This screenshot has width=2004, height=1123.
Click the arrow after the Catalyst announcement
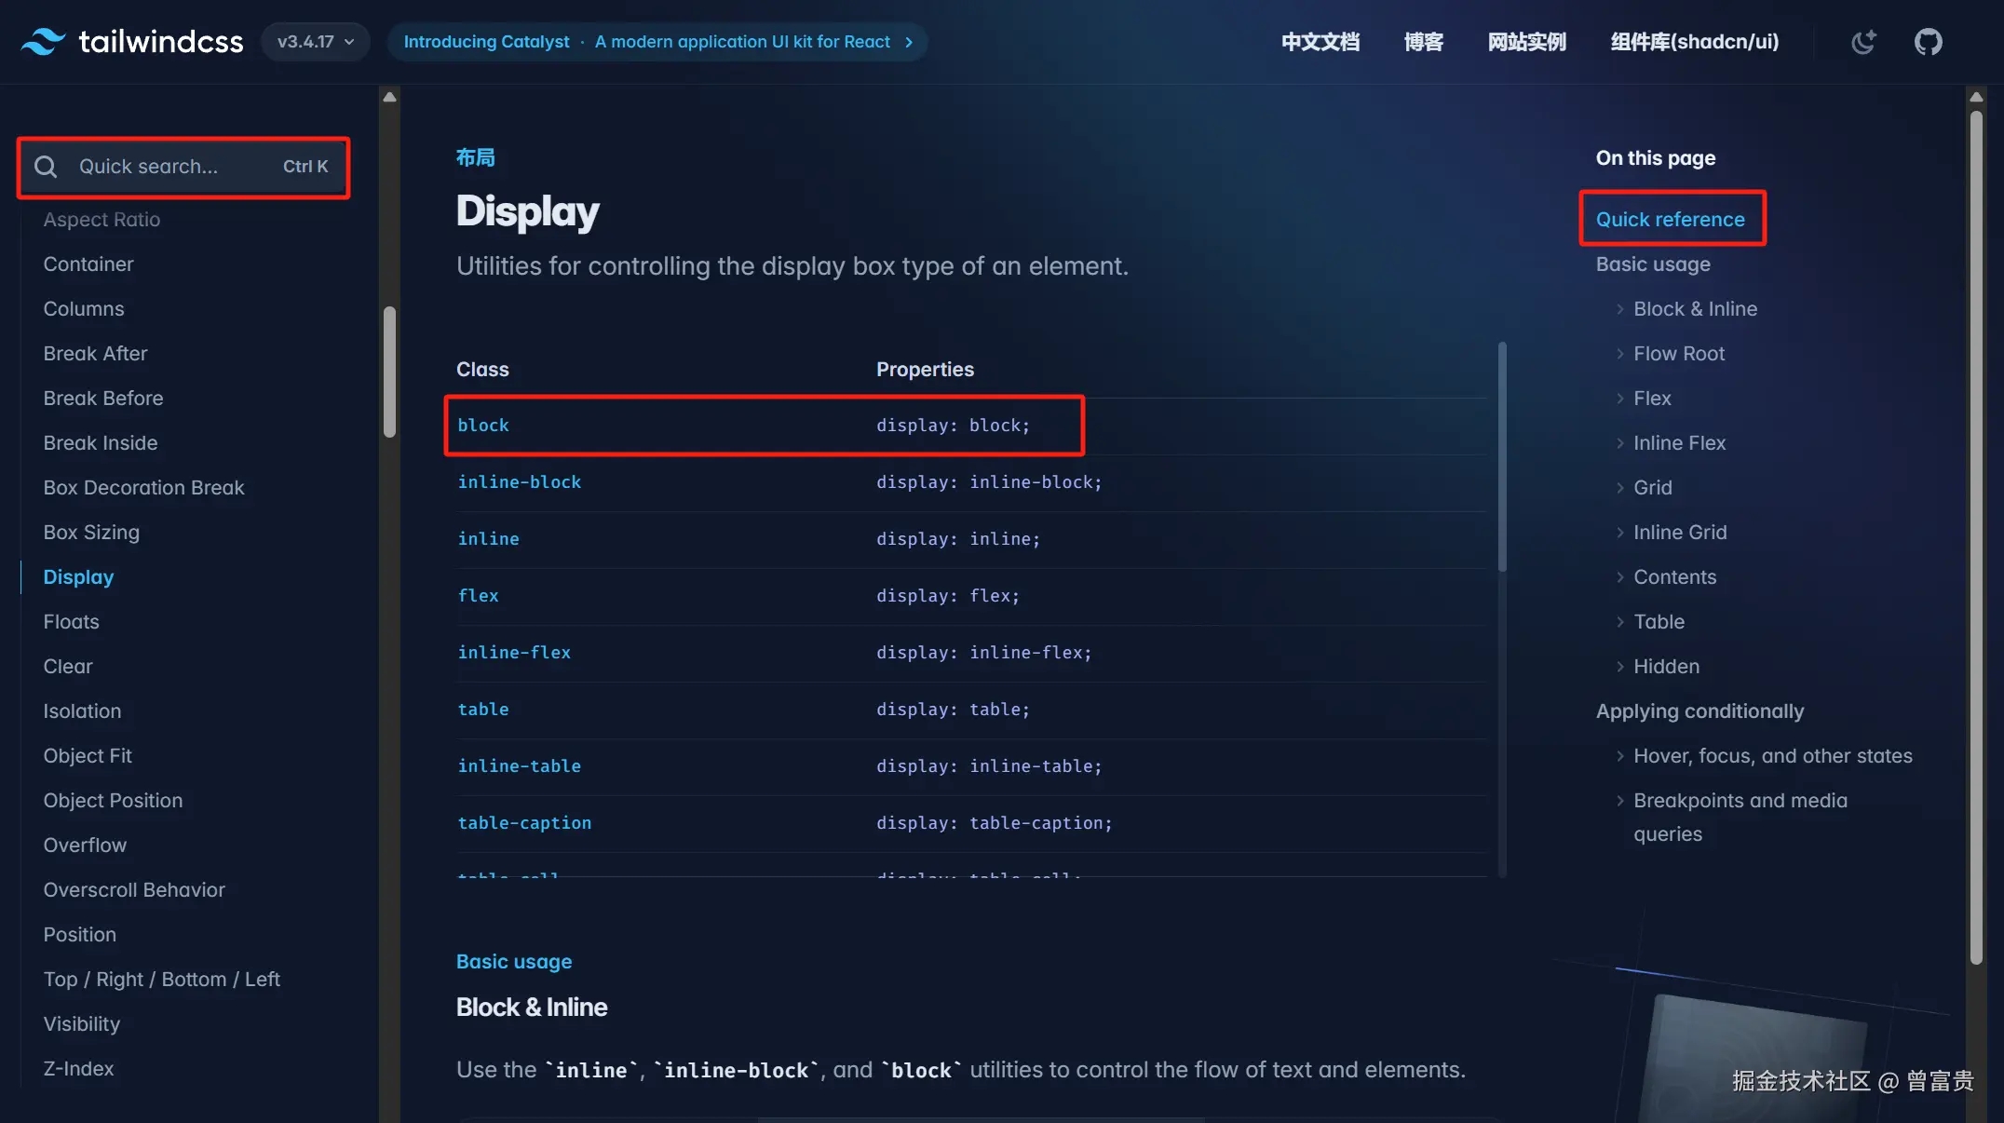click(x=909, y=42)
